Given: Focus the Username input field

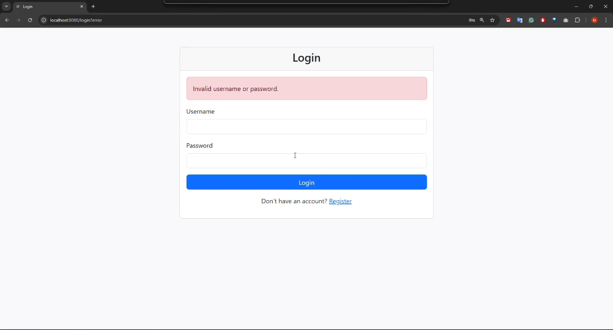Looking at the screenshot, I should (x=306, y=127).
